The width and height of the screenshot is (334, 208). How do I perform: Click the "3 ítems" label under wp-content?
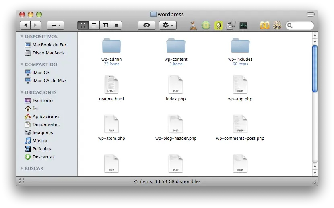tap(176, 64)
